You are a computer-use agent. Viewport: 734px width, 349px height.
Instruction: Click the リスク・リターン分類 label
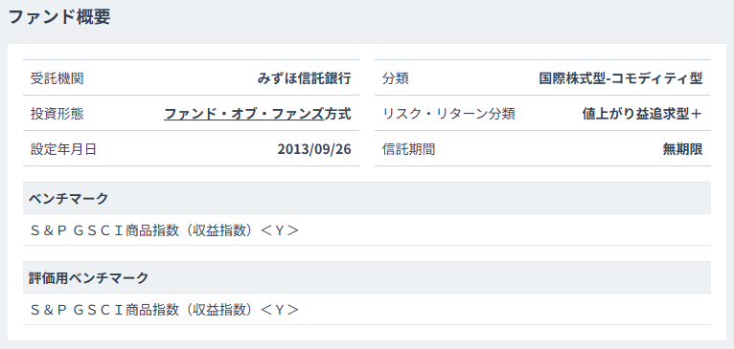pyautogui.click(x=448, y=114)
